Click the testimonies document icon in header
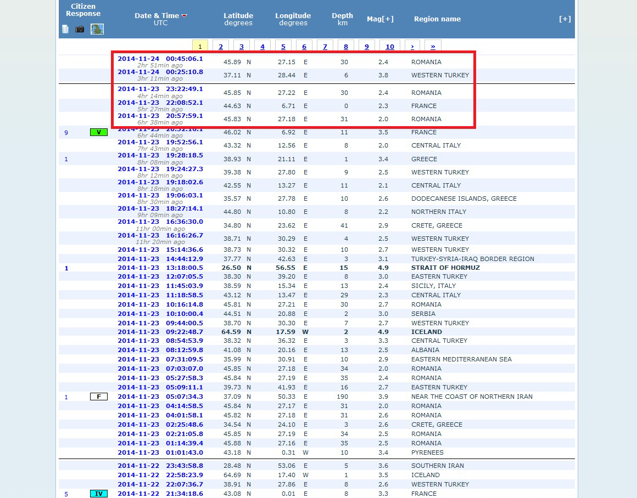 click(65, 29)
